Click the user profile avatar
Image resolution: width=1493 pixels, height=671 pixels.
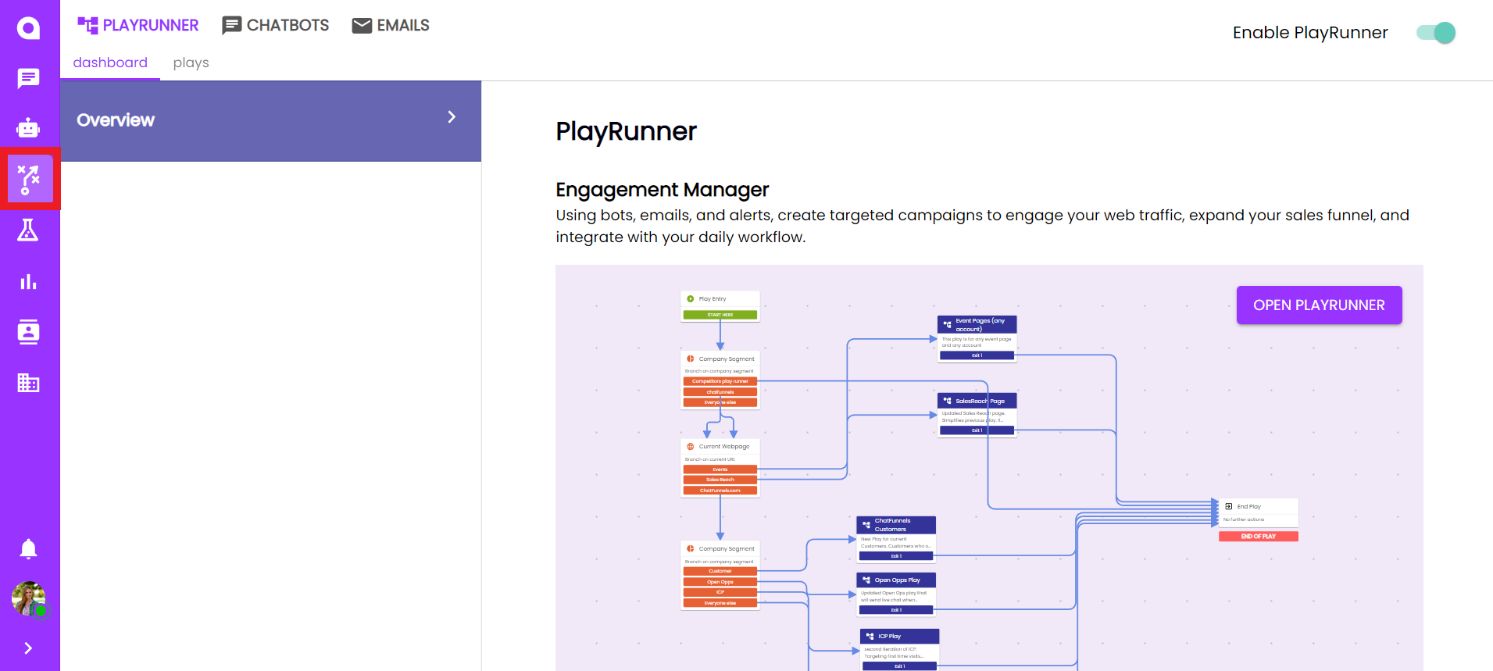(29, 598)
